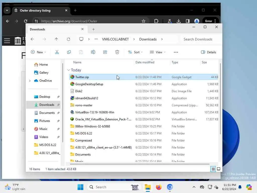Screen dimensions: 257x193
Task: Click the file list vertical scrollbar
Action: (x=220, y=99)
